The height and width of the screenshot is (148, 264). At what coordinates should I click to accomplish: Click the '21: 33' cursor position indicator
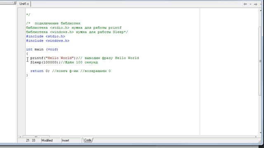(x=31, y=141)
